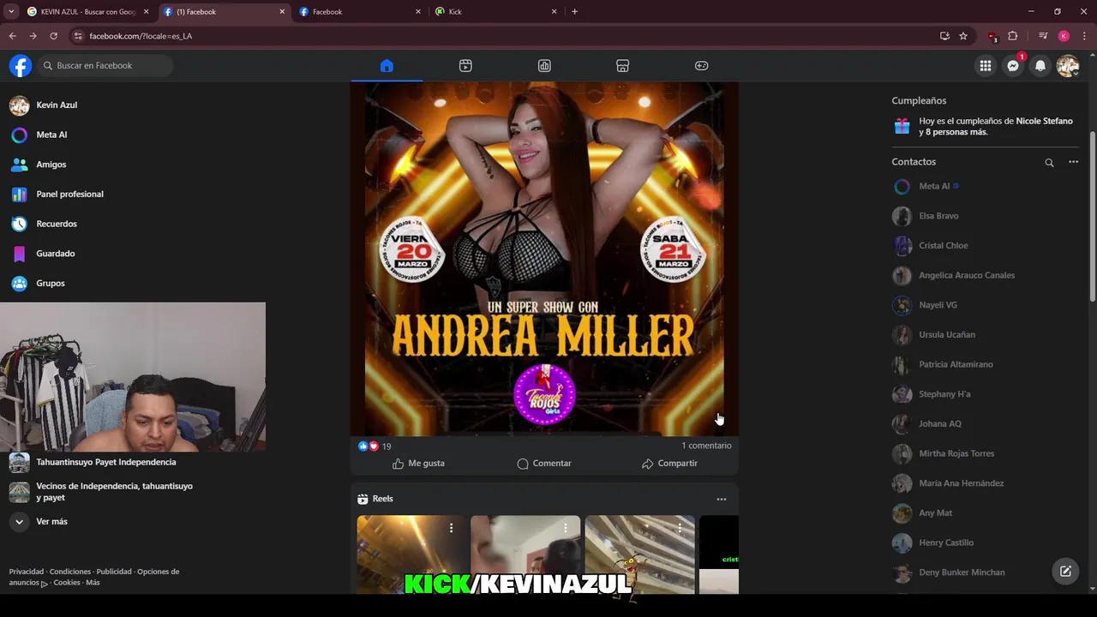Image resolution: width=1097 pixels, height=617 pixels.
Task: Open the Gaming controller icon
Action: [701, 66]
